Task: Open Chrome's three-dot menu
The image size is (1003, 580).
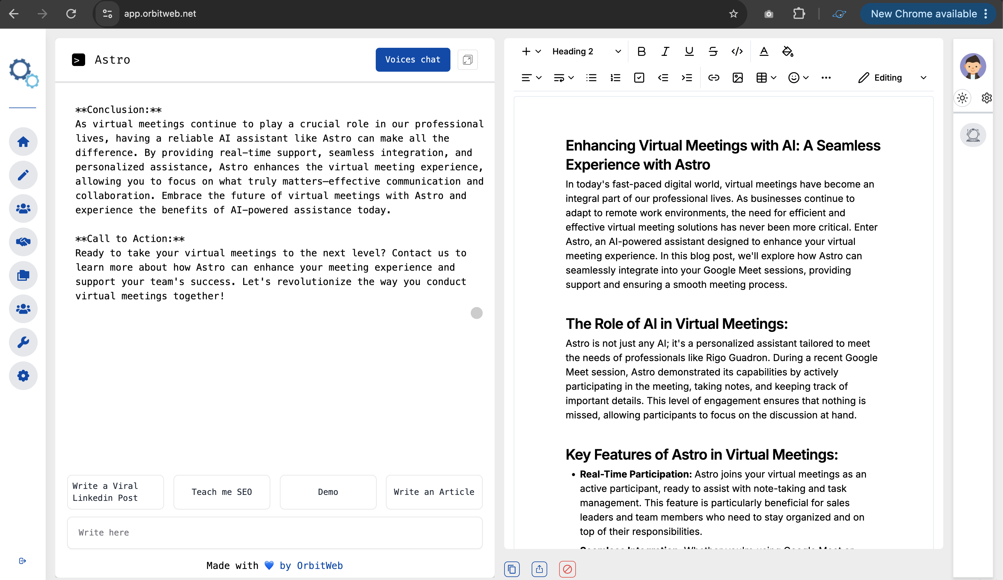Action: [x=985, y=14]
